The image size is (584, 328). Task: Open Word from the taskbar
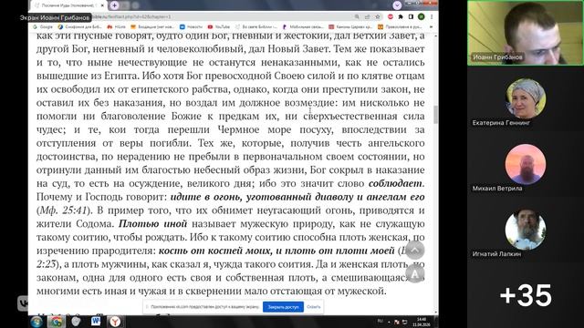pos(96,322)
